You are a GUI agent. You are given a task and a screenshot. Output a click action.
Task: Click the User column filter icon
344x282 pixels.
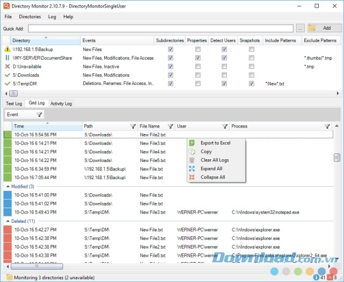(225, 126)
